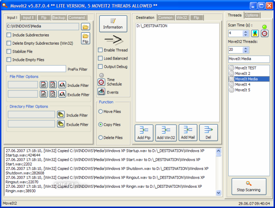Open Exclude Filter date/time icon
Image resolution: width=275 pixels, height=208 pixels.
[x=53, y=94]
